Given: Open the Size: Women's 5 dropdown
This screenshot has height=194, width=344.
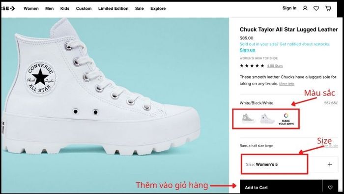Looking at the screenshot, I should (x=289, y=164).
